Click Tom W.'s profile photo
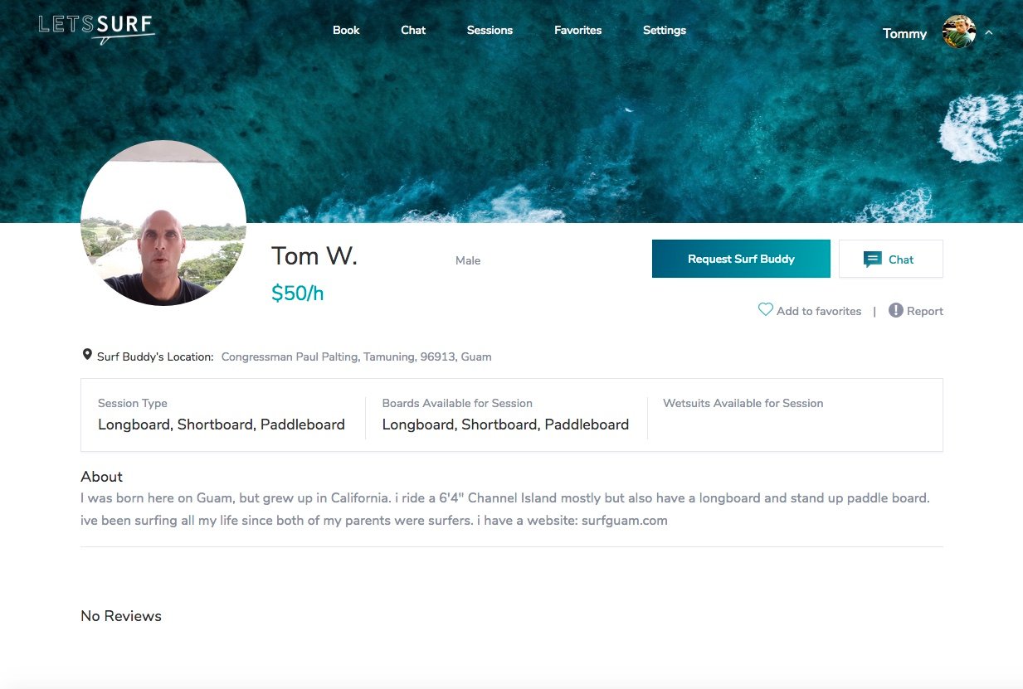The height and width of the screenshot is (689, 1023). pyautogui.click(x=163, y=223)
